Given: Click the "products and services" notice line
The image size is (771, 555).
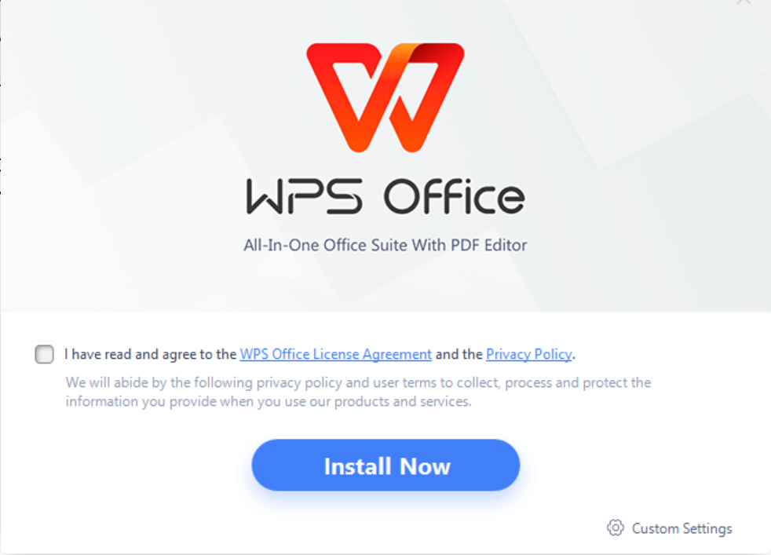Looking at the screenshot, I should (269, 402).
